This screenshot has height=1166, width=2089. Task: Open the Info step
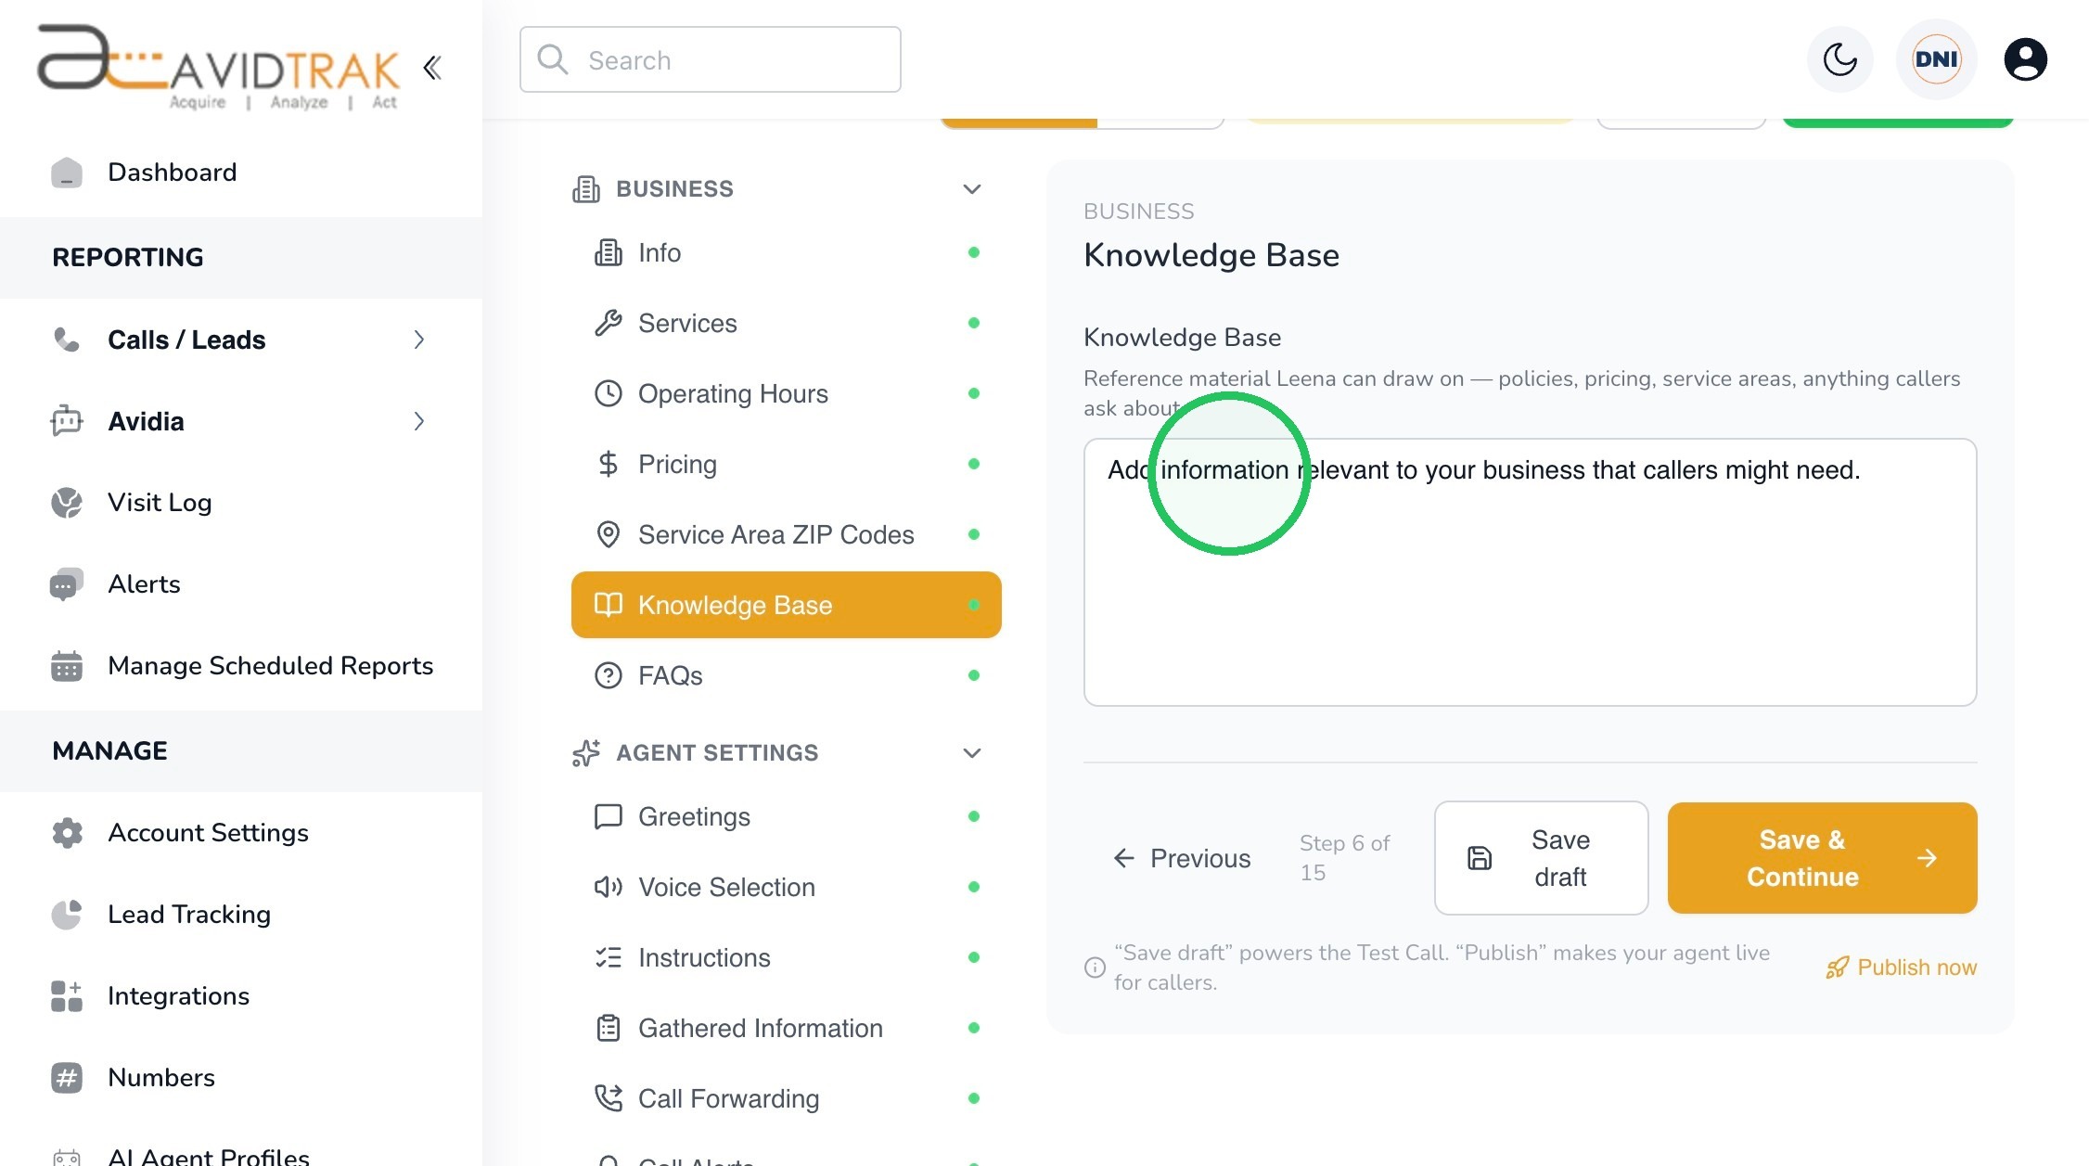coord(787,252)
